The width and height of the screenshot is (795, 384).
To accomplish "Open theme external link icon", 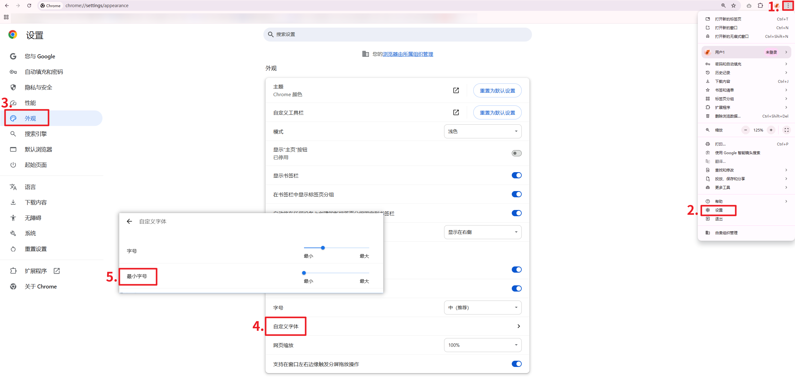I will click(x=456, y=90).
